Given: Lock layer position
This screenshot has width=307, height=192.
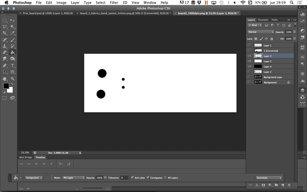Looking at the screenshot, I should pos(266,39).
